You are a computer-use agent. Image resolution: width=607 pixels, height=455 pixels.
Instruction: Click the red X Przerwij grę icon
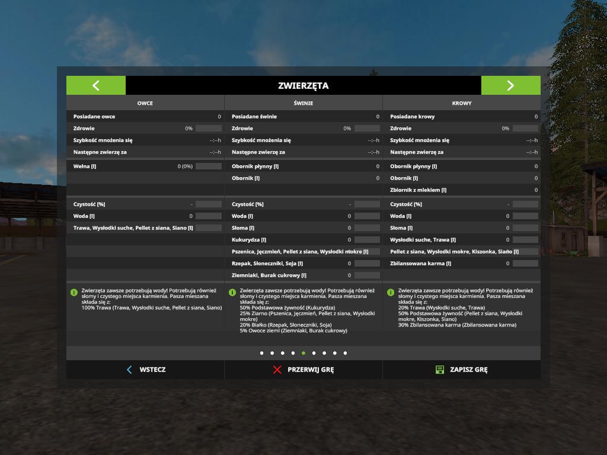(277, 370)
